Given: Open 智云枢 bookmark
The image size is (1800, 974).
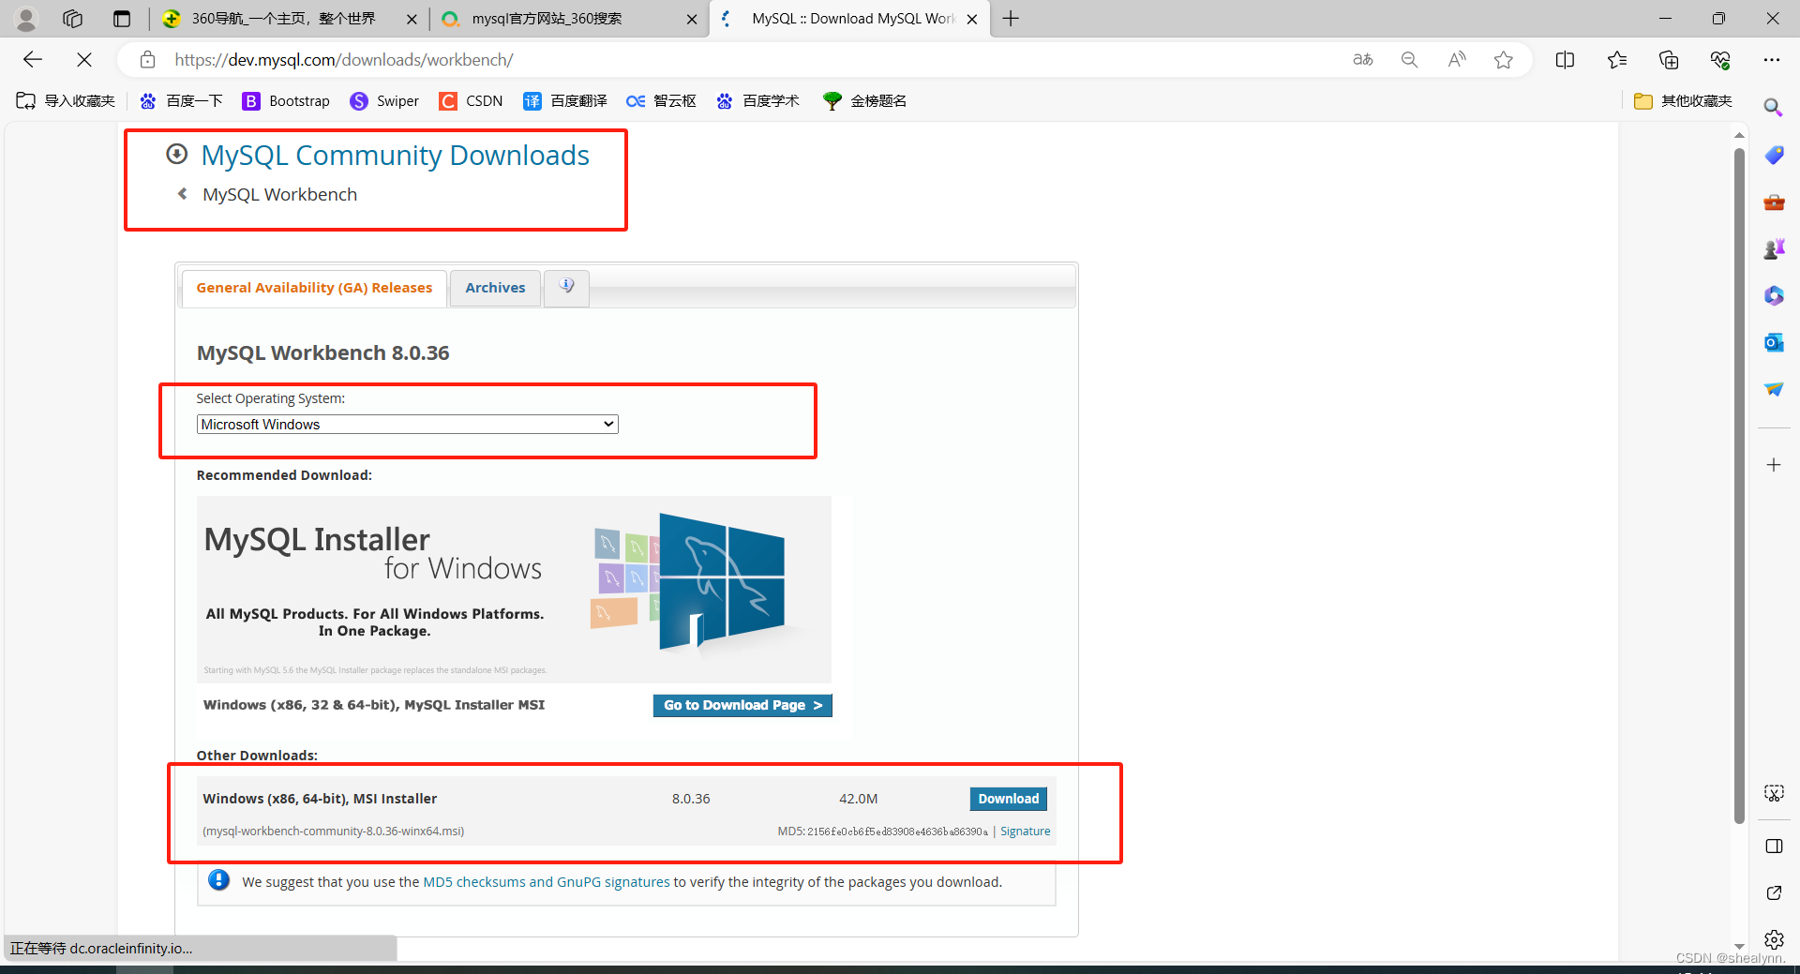Looking at the screenshot, I should (x=661, y=100).
